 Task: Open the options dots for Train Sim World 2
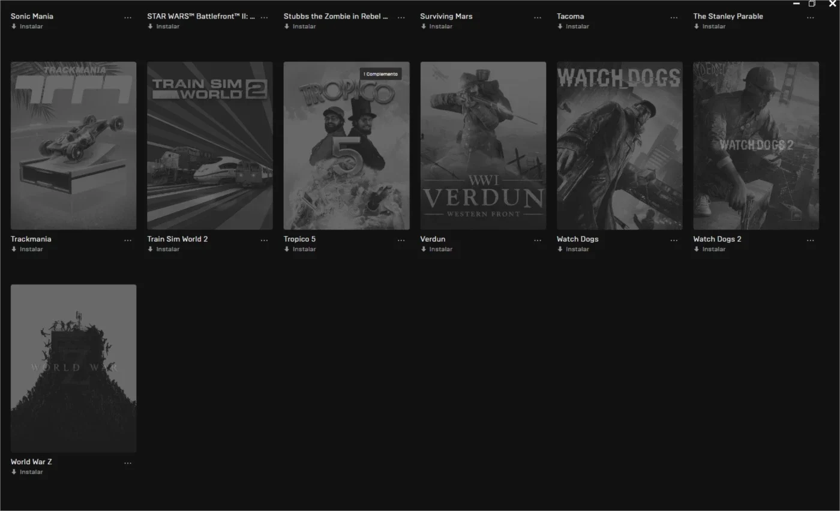(x=264, y=241)
